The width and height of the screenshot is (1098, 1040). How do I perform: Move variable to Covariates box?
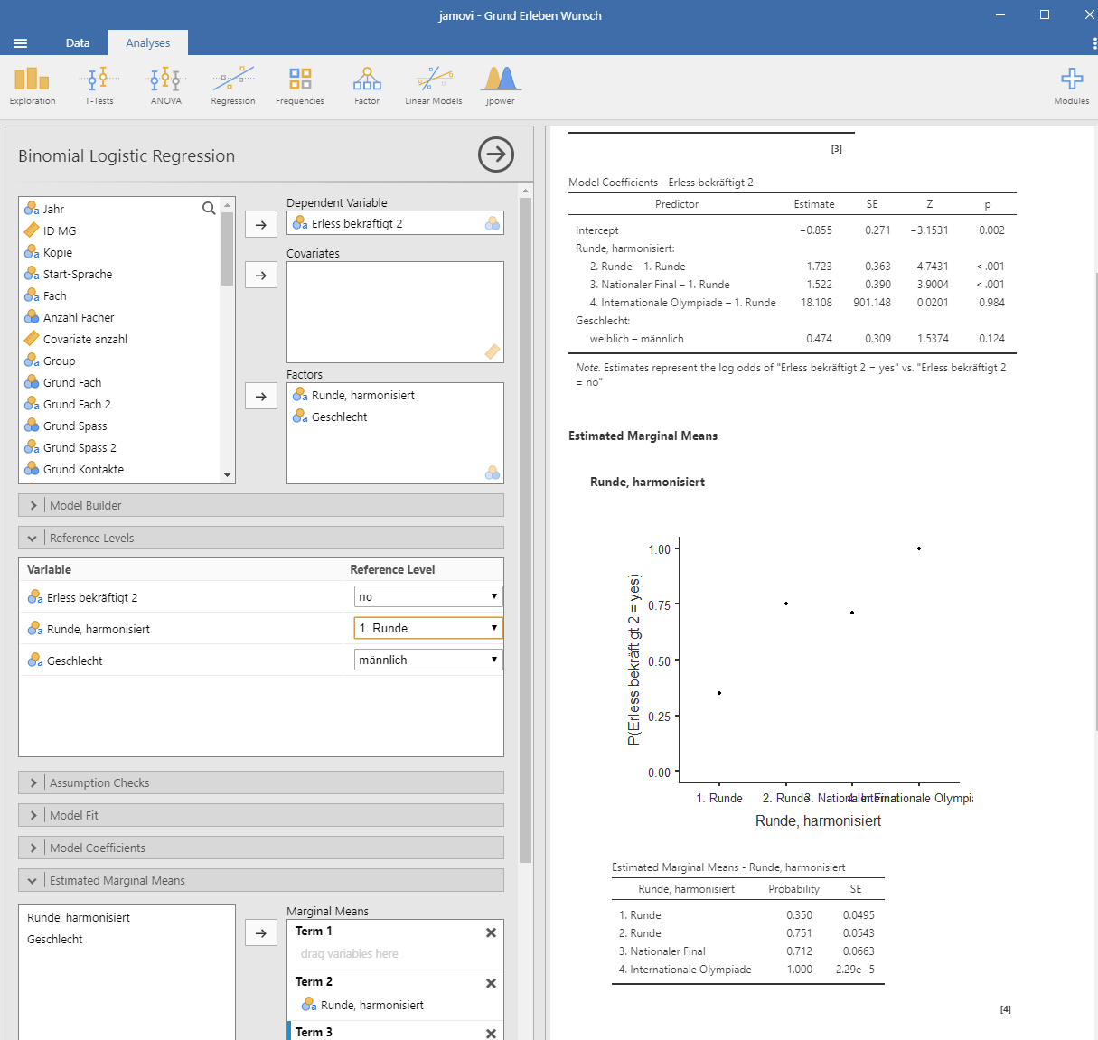click(261, 275)
